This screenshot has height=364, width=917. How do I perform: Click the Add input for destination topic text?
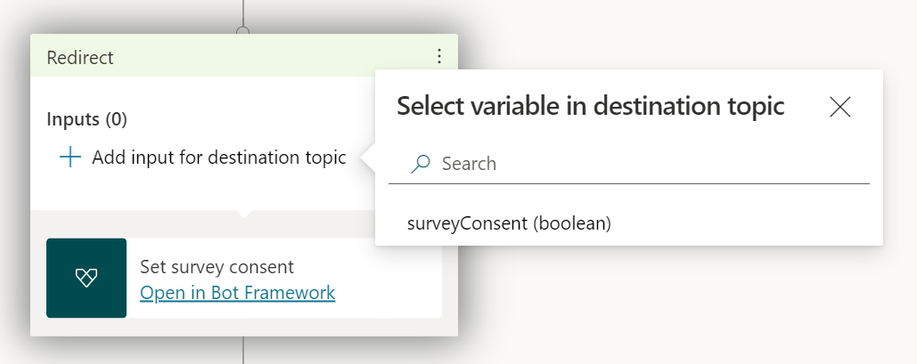pyautogui.click(x=218, y=158)
